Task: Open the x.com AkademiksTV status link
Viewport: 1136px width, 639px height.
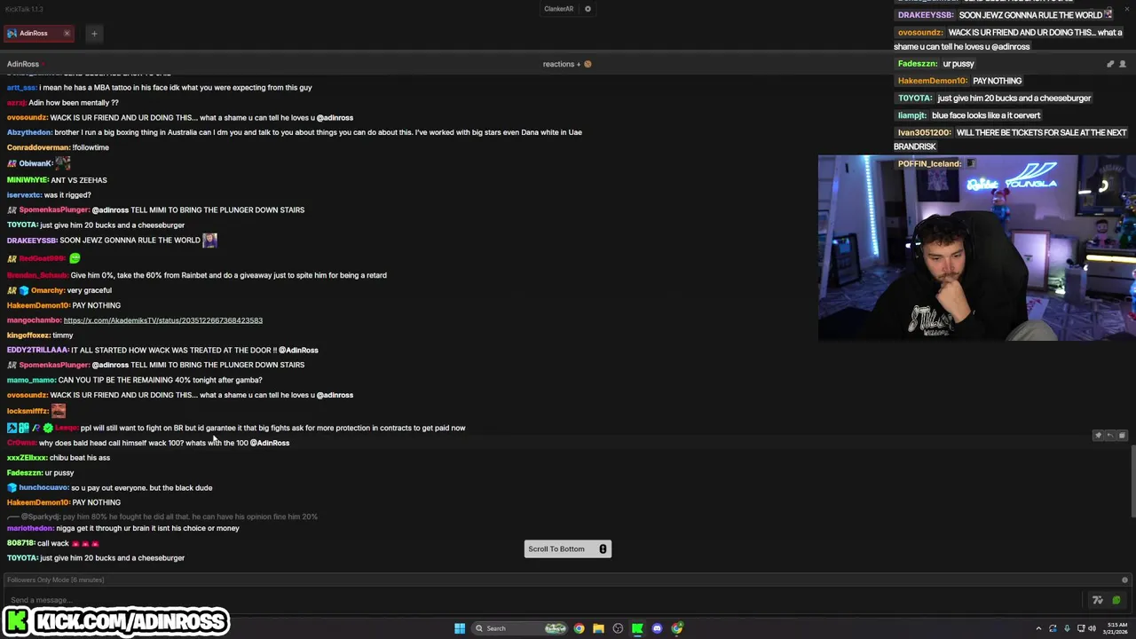Action: click(163, 320)
